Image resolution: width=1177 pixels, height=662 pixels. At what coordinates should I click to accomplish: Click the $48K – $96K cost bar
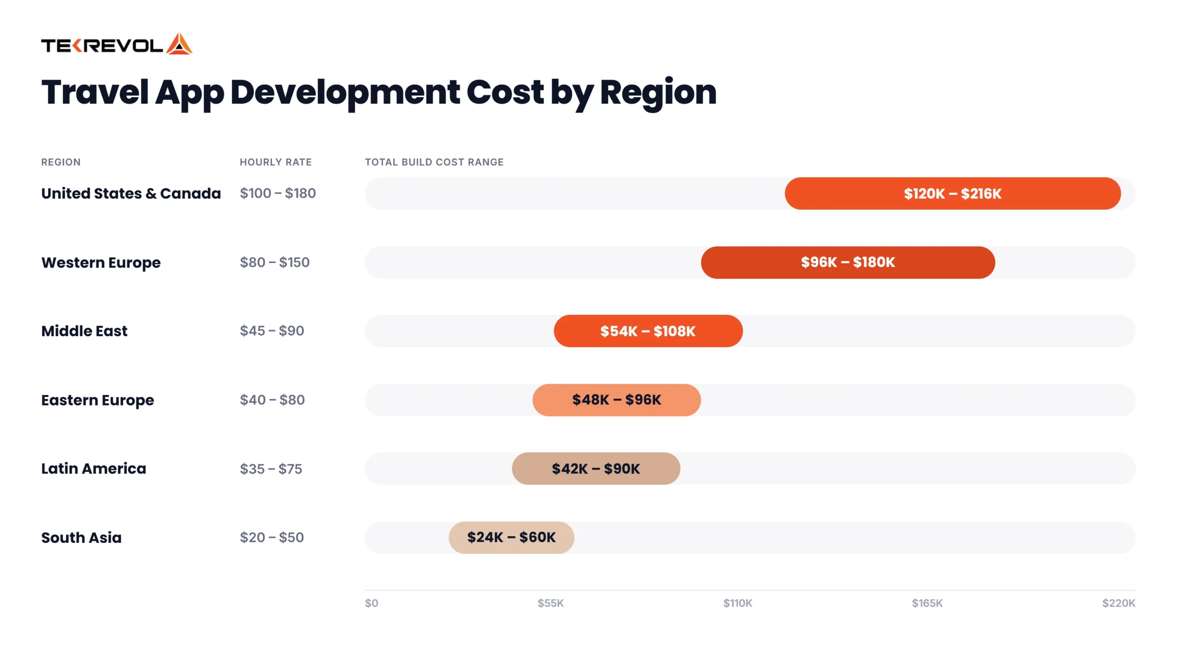click(616, 400)
